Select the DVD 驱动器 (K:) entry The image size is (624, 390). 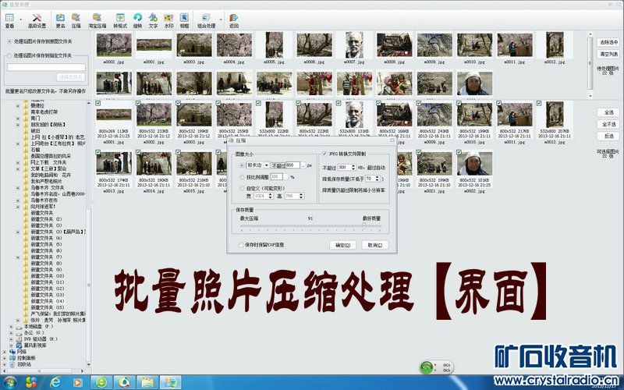click(41, 339)
